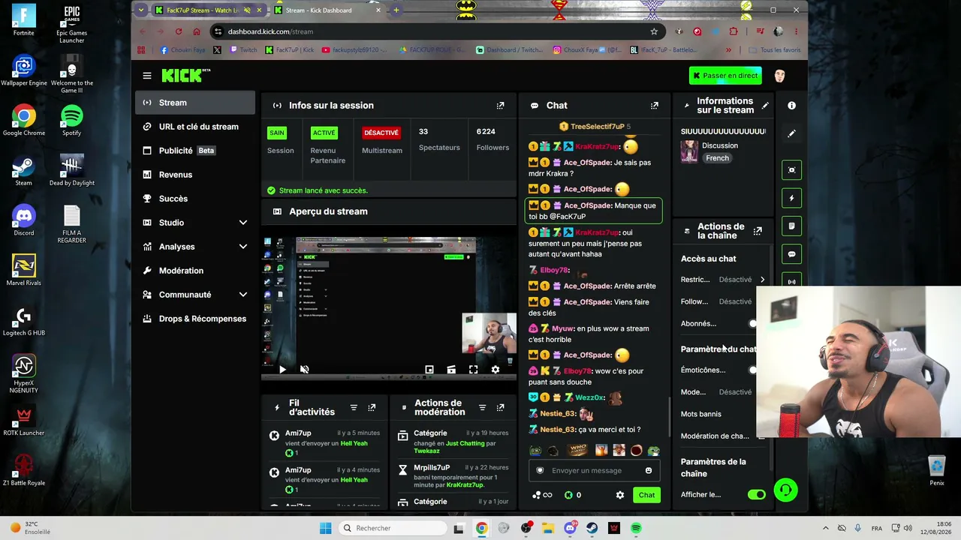Click the Passer en direct button
The height and width of the screenshot is (540, 961).
click(x=725, y=76)
